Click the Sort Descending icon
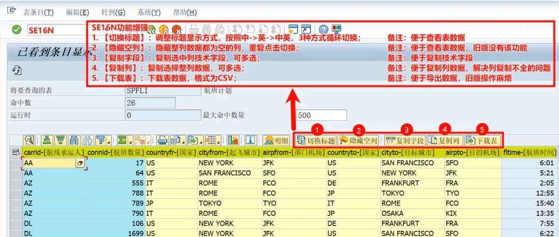 (61, 140)
